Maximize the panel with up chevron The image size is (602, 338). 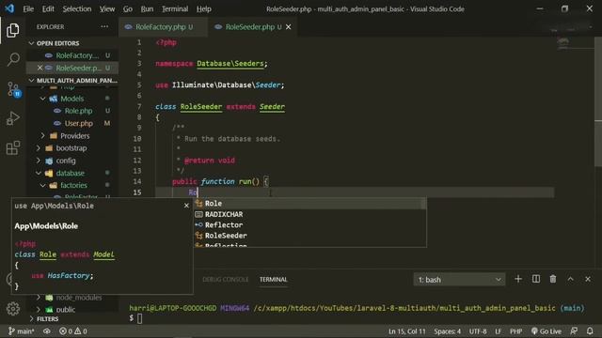[571, 279]
